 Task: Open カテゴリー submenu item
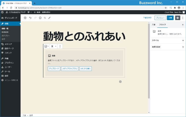pos(6,36)
